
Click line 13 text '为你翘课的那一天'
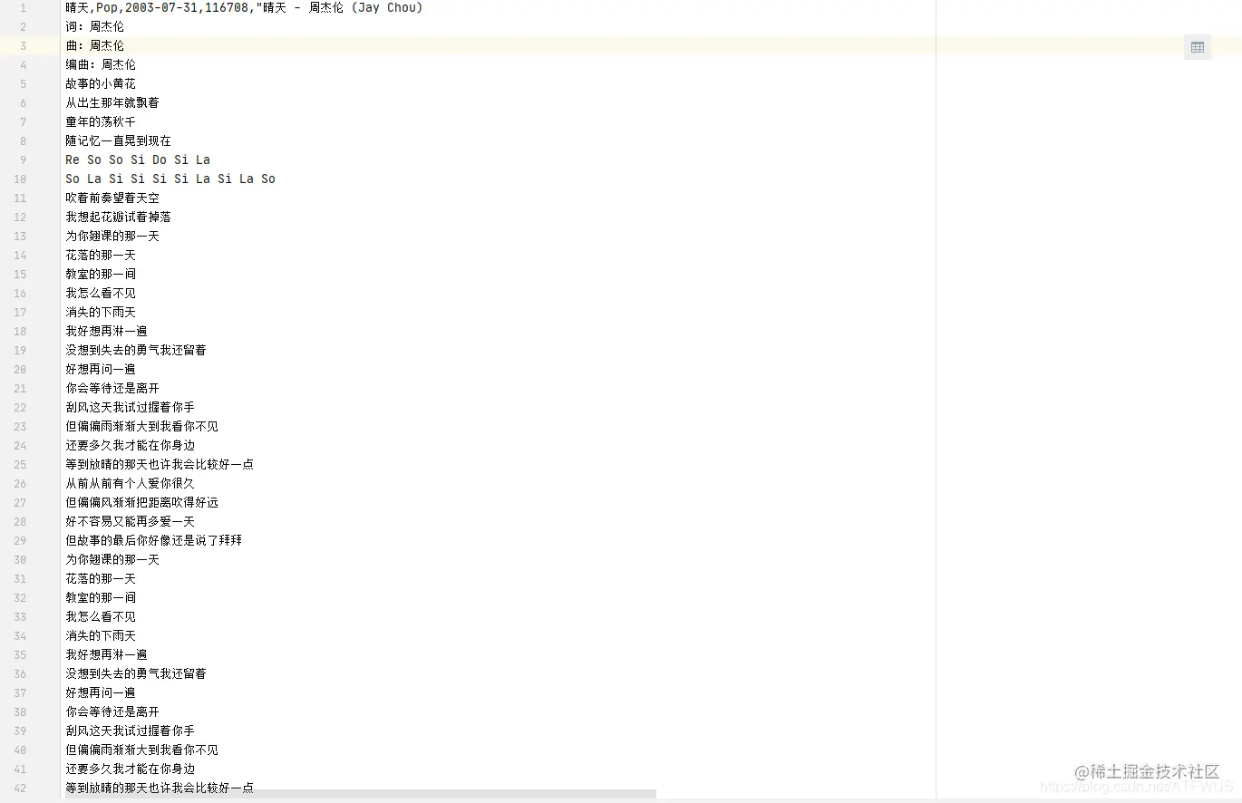tap(112, 236)
